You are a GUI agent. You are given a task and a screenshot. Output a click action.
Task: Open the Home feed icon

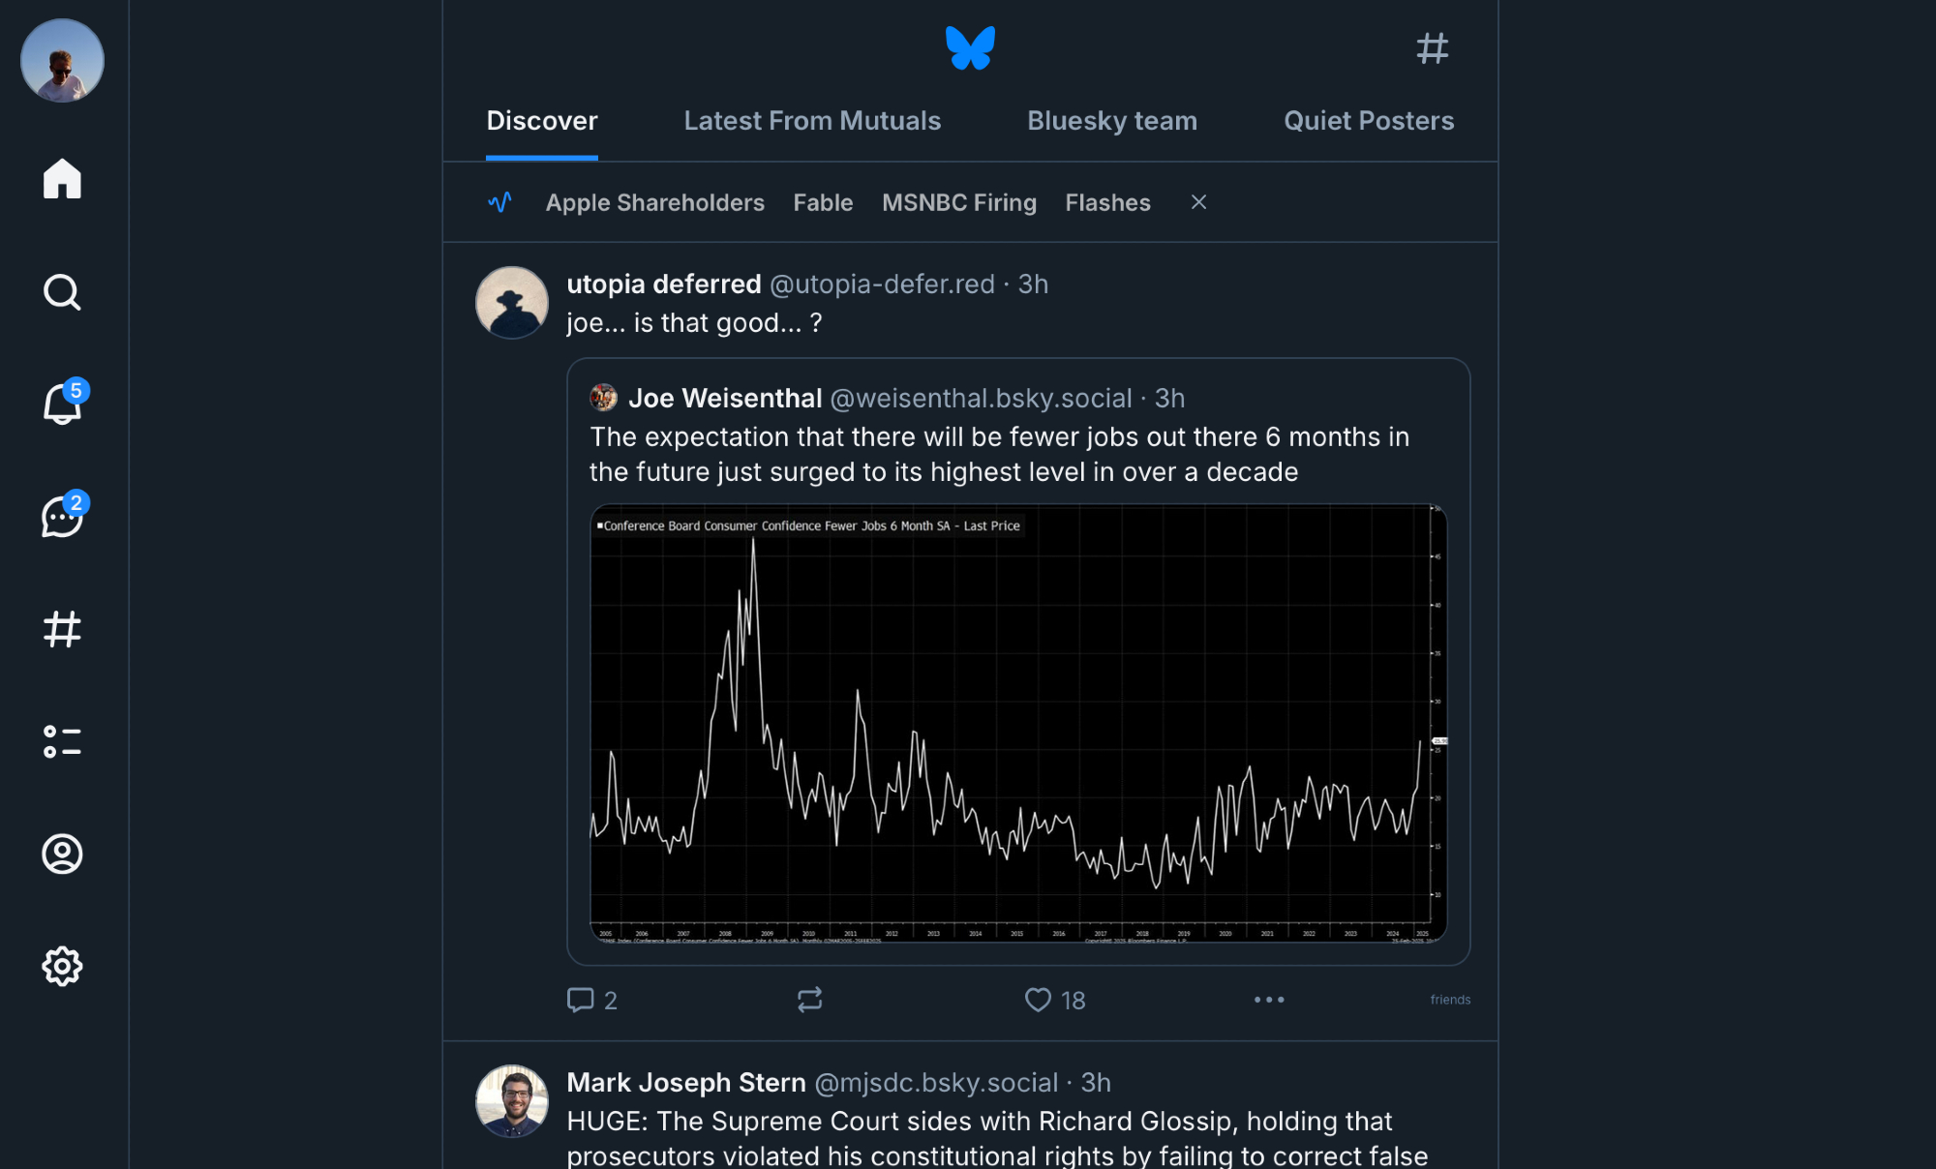pyautogui.click(x=62, y=179)
